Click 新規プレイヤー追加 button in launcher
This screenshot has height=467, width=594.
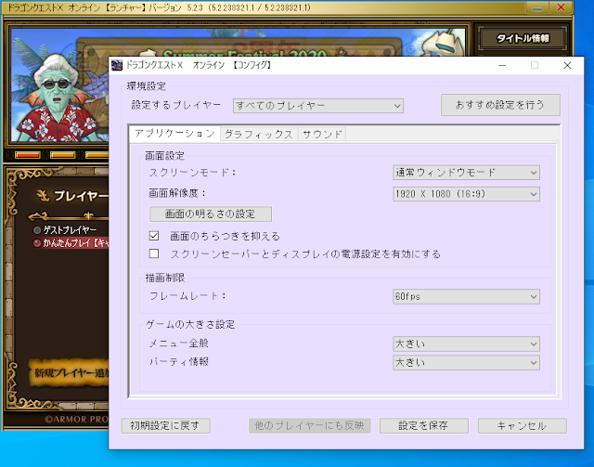coord(70,373)
